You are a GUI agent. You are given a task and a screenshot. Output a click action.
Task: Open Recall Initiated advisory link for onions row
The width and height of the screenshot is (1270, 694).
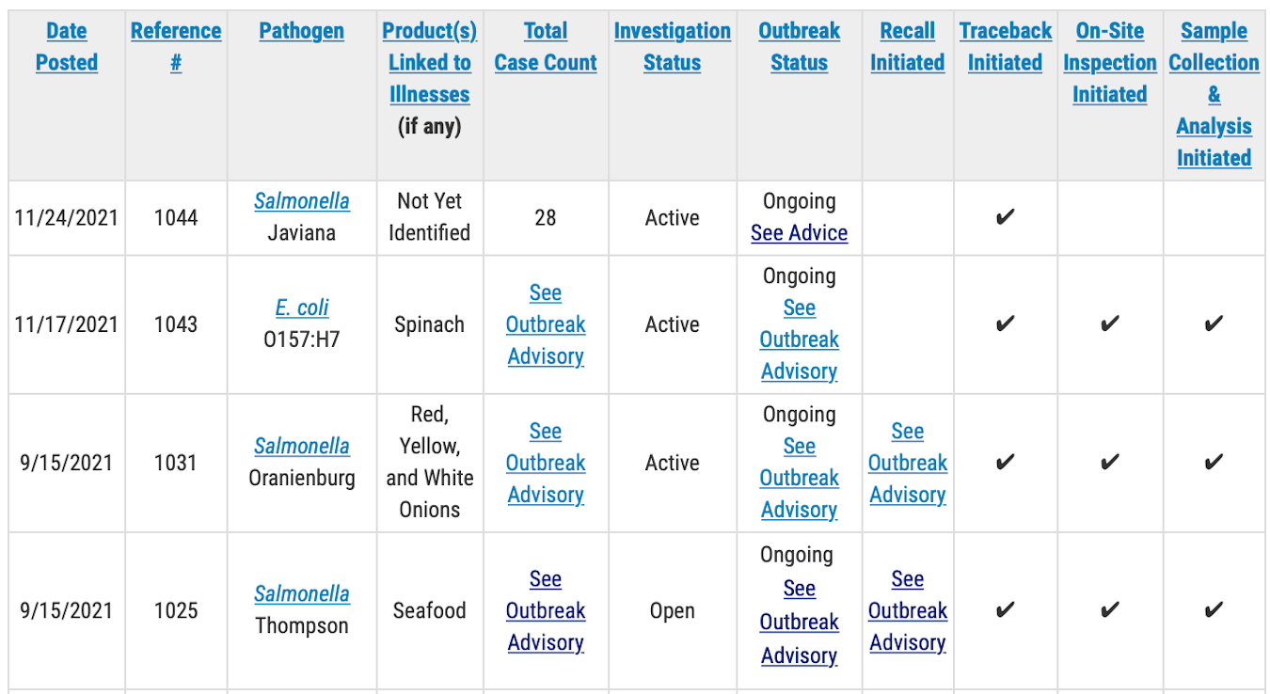[x=907, y=463]
